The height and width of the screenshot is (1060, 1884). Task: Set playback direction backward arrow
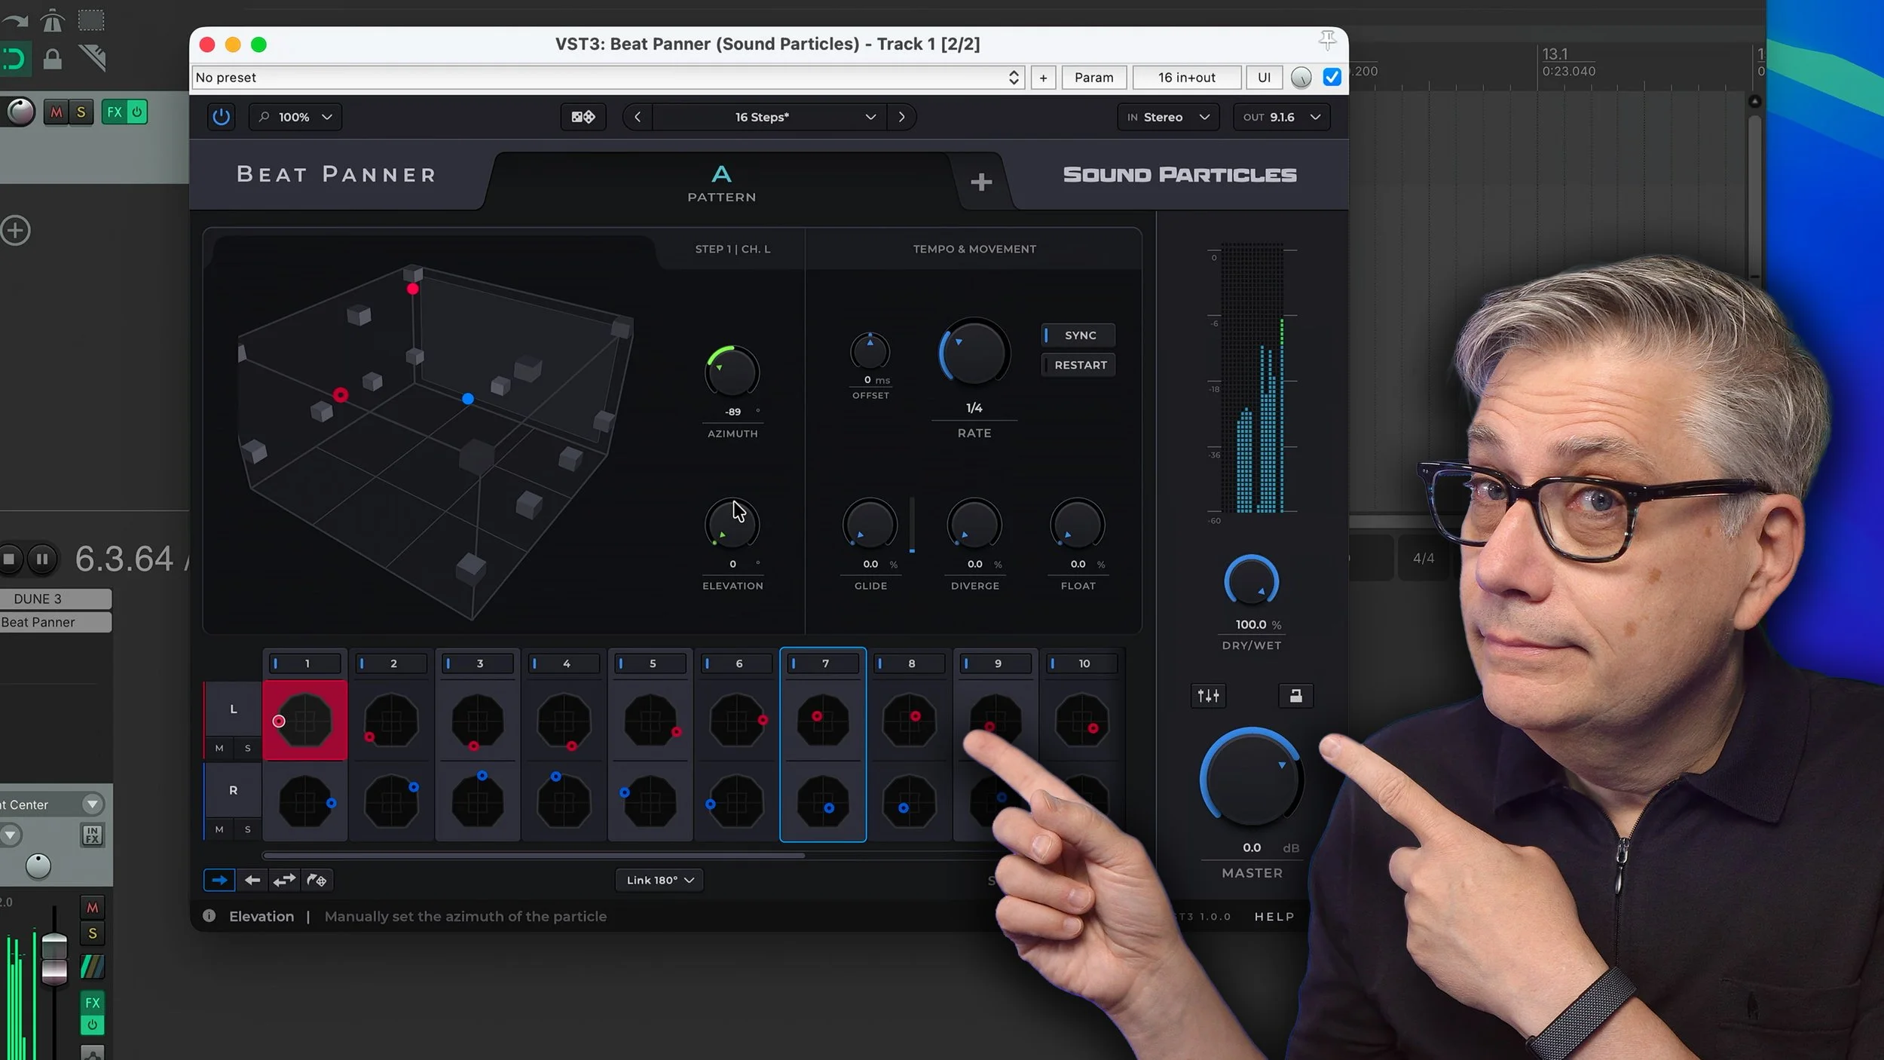tap(252, 880)
